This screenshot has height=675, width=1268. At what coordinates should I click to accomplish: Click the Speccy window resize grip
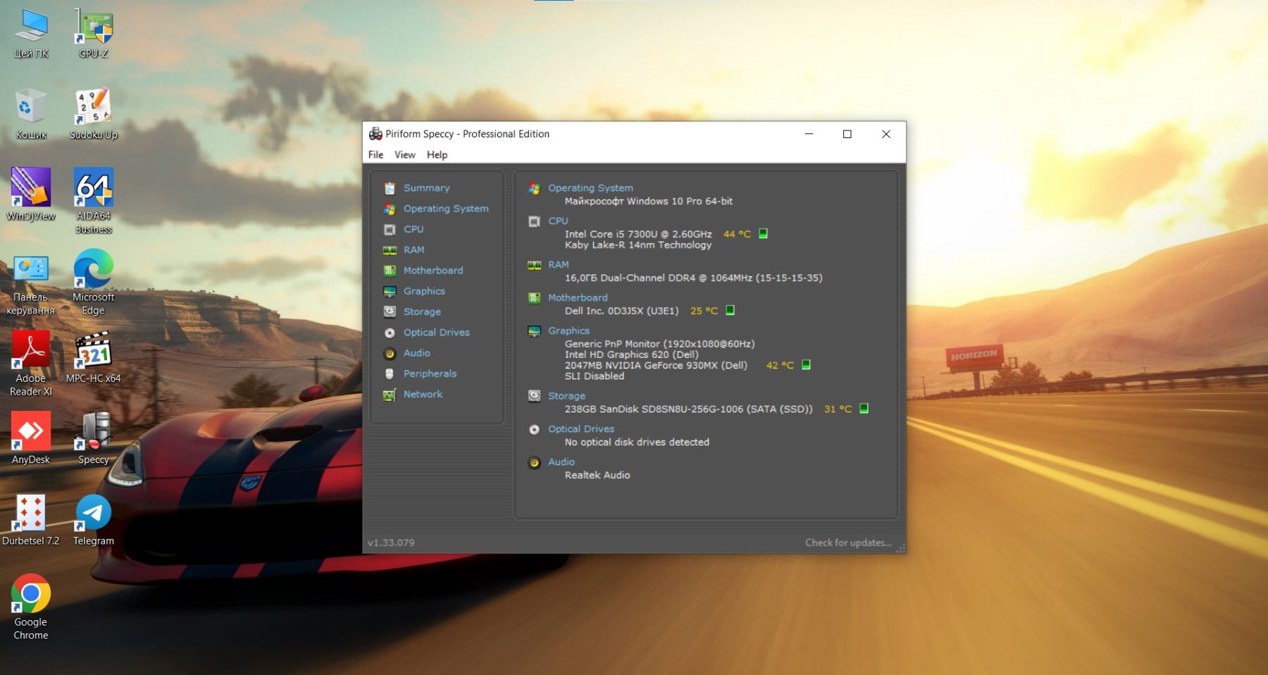(x=901, y=549)
